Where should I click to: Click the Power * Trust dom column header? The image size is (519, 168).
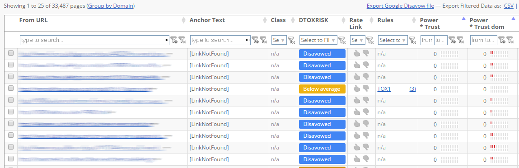487,23
